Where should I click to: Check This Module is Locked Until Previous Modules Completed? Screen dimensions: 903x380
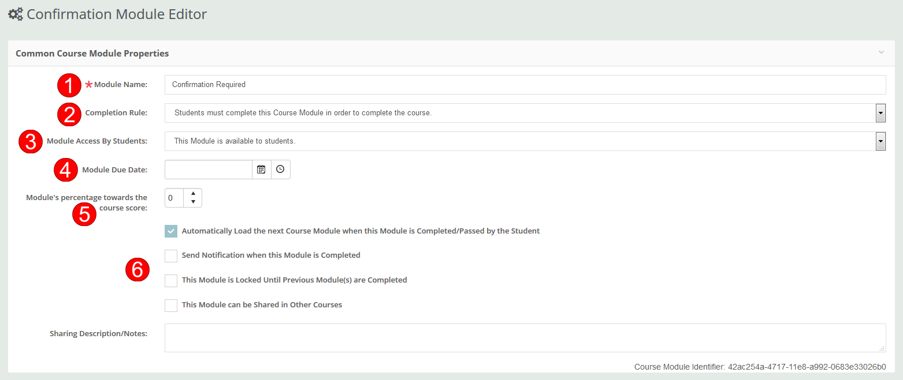pos(170,280)
